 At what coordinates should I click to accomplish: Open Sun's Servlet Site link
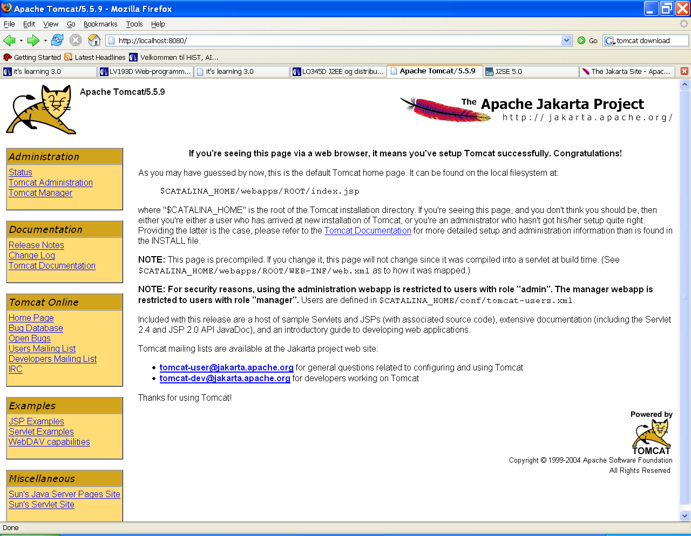point(42,504)
